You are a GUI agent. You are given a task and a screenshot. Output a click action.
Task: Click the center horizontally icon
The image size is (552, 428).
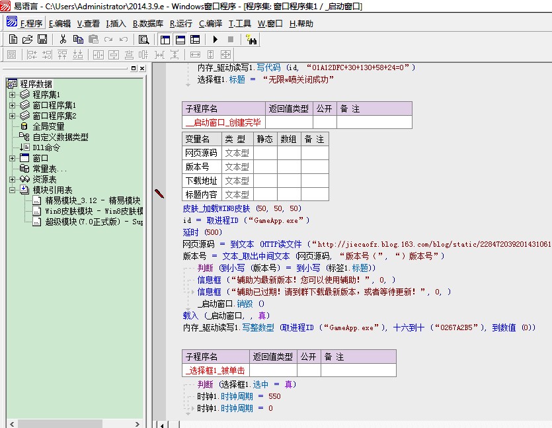point(99,55)
